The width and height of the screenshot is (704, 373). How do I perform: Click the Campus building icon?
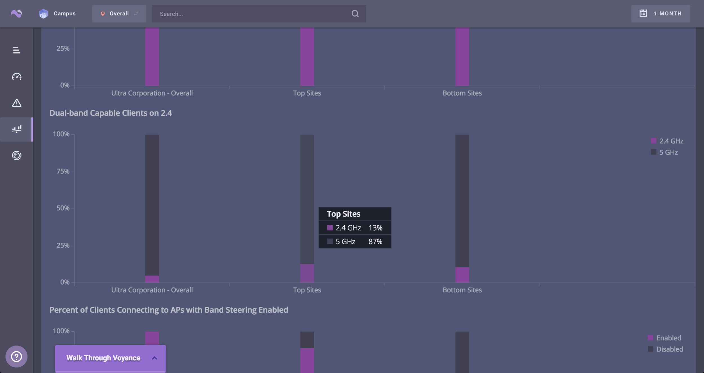pos(43,13)
